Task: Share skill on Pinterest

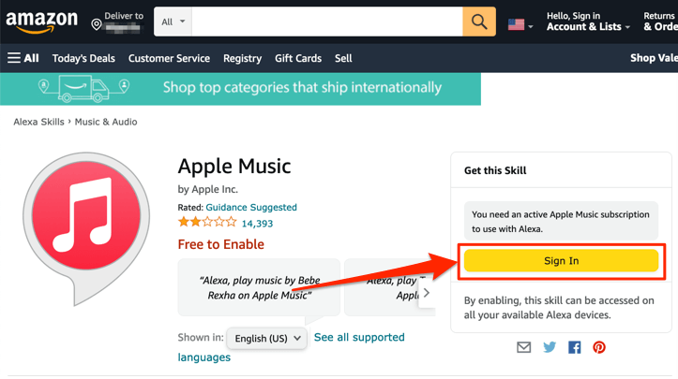Action: click(598, 347)
